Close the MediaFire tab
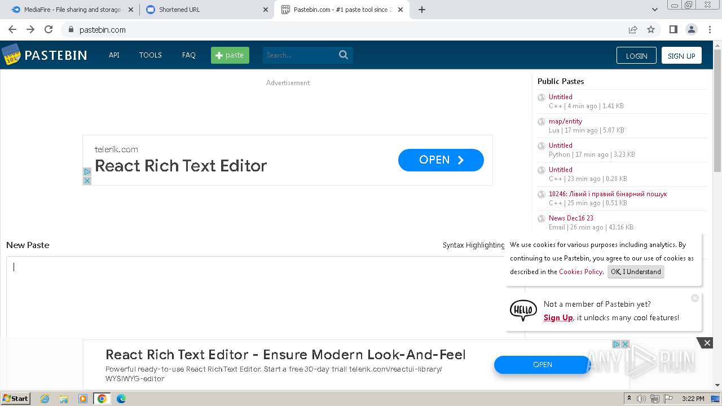Viewport: 722px width, 406px height. [x=131, y=10]
